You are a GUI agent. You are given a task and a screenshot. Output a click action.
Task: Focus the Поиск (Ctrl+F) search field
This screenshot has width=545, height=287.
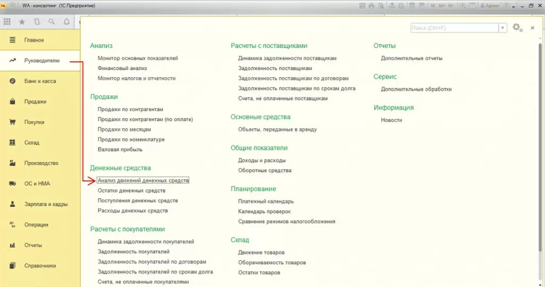(x=455, y=28)
